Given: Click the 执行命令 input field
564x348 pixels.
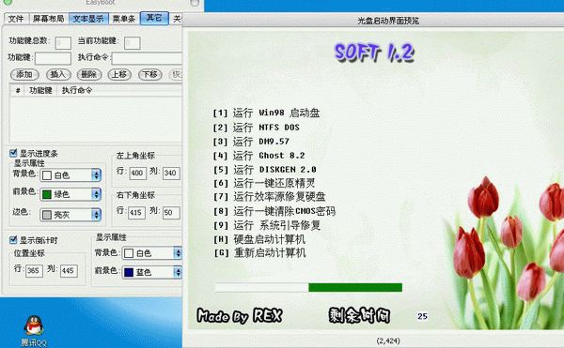Looking at the screenshot, I should coord(148,58).
